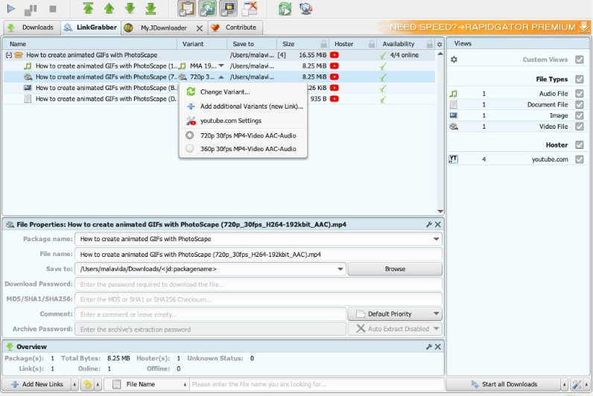Move selection to top arrow icon

pos(88,8)
